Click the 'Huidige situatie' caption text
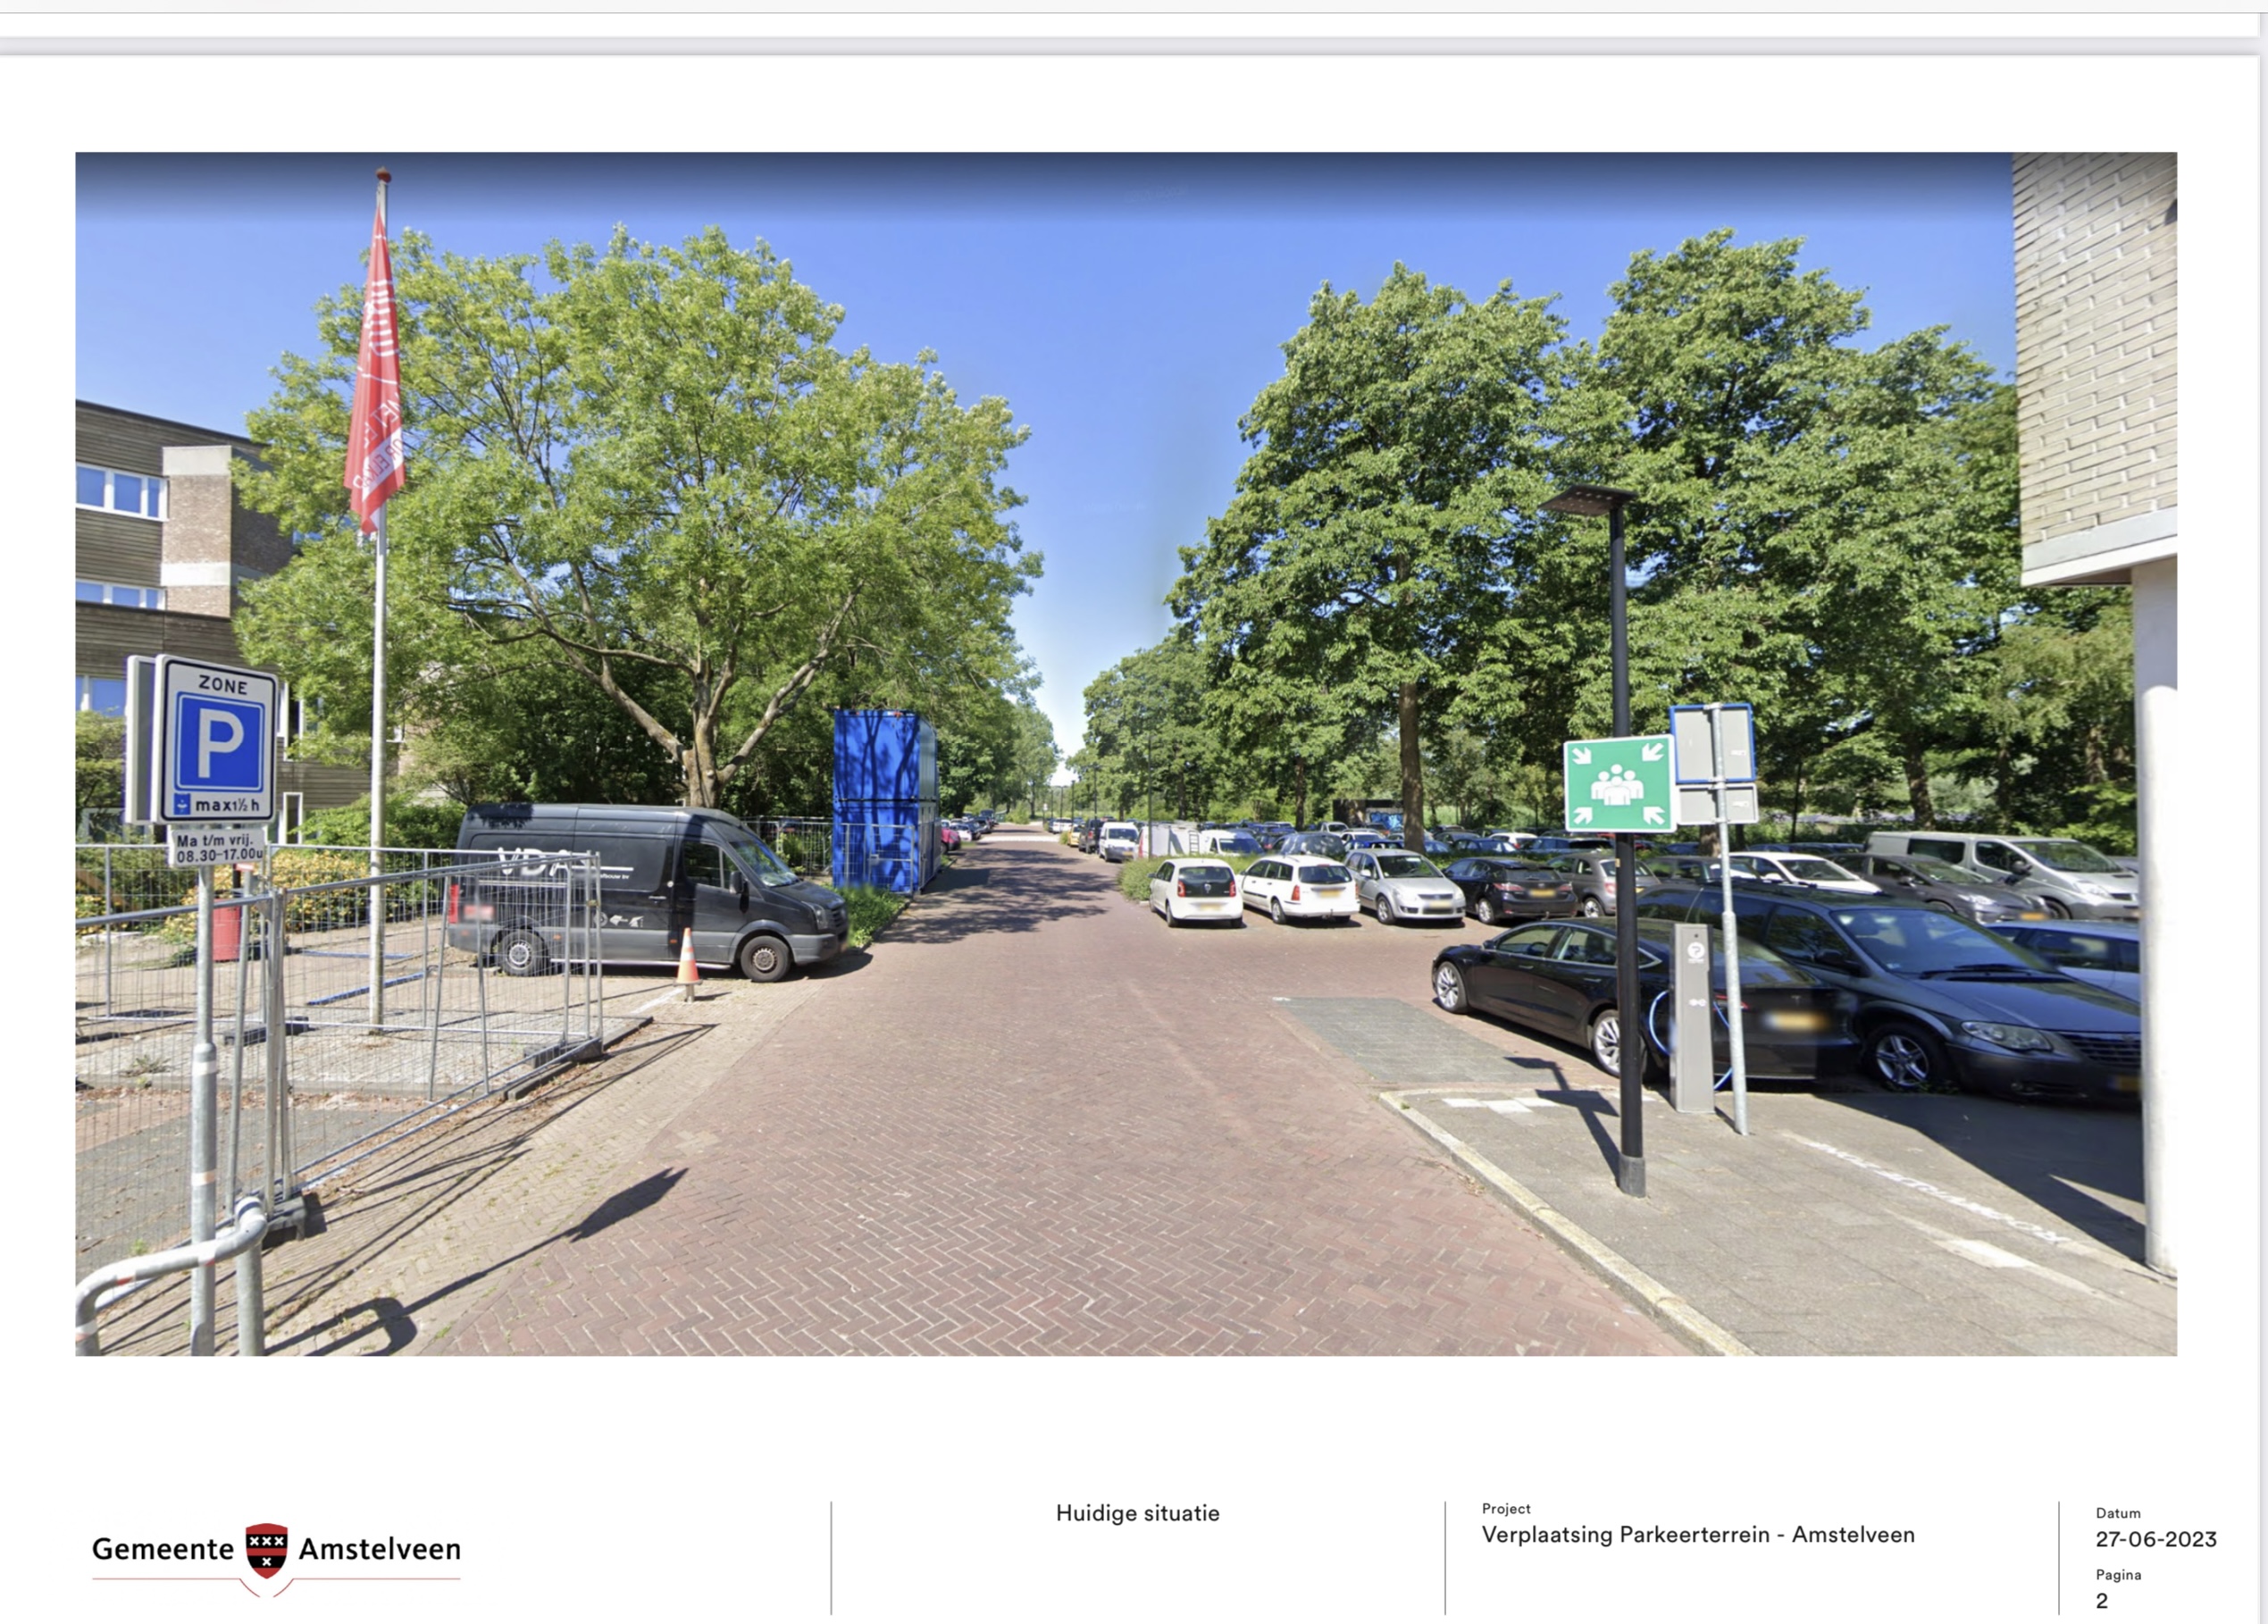Screen dimensions: 2268x1624 point(1137,1513)
